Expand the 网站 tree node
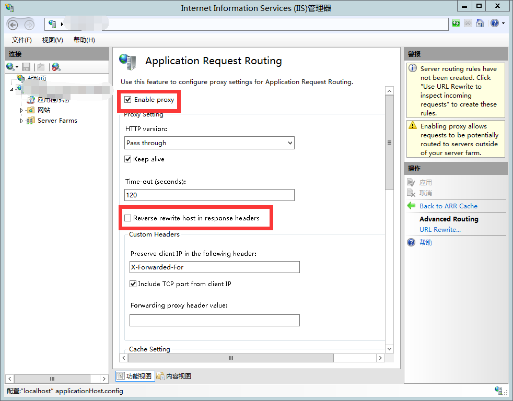Viewport: 513px width, 401px height. tap(21, 110)
